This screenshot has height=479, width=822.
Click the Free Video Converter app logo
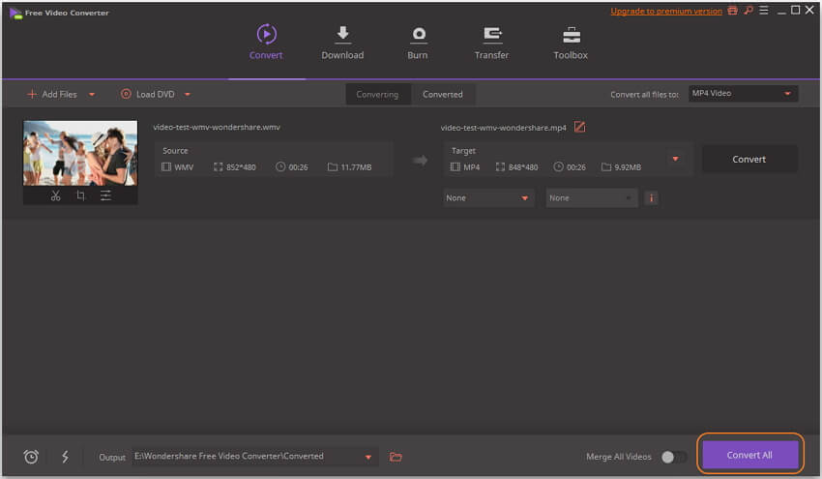pos(15,14)
